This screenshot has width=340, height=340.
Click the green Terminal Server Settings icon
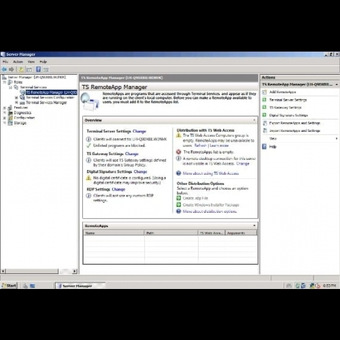click(265, 100)
